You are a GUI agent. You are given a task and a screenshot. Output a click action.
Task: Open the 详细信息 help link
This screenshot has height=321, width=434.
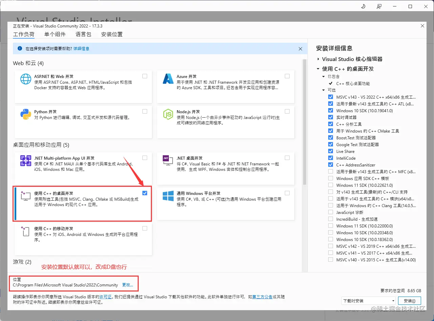[81, 49]
